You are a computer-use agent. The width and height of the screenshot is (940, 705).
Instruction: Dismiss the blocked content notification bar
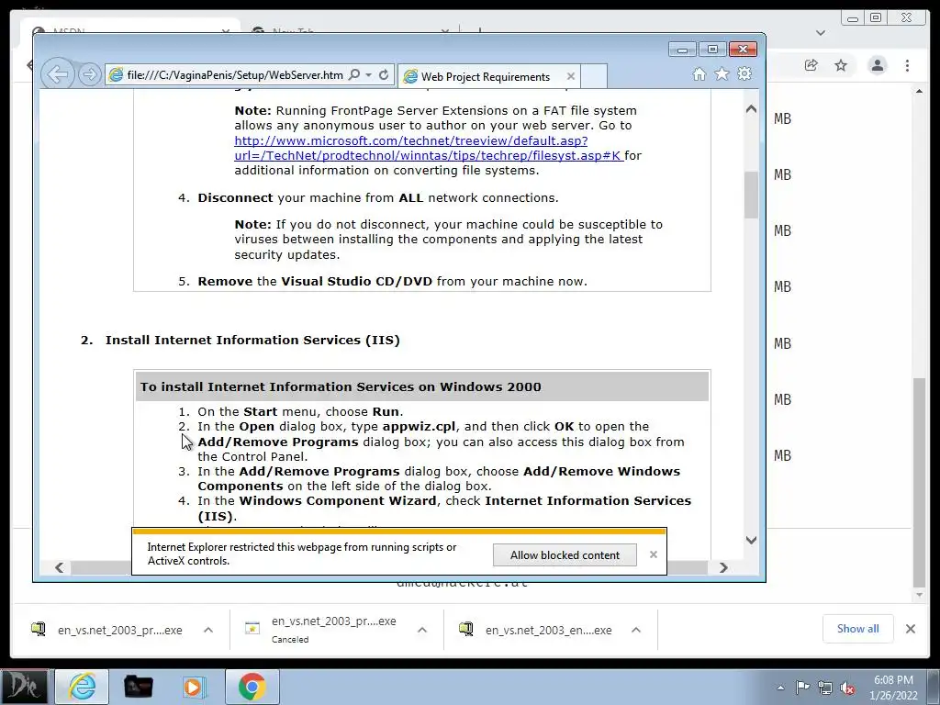654,554
